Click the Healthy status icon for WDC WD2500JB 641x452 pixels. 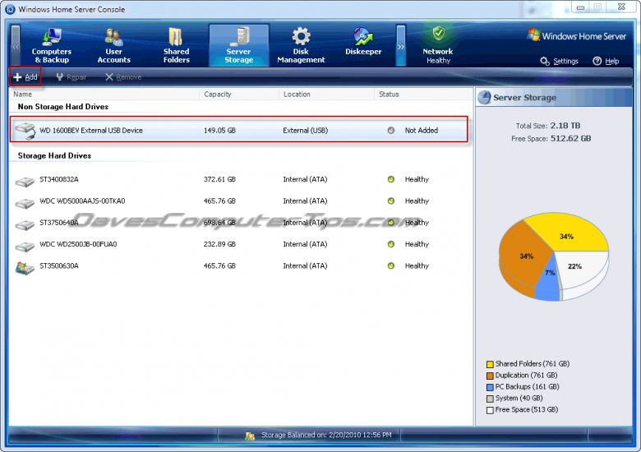[391, 244]
